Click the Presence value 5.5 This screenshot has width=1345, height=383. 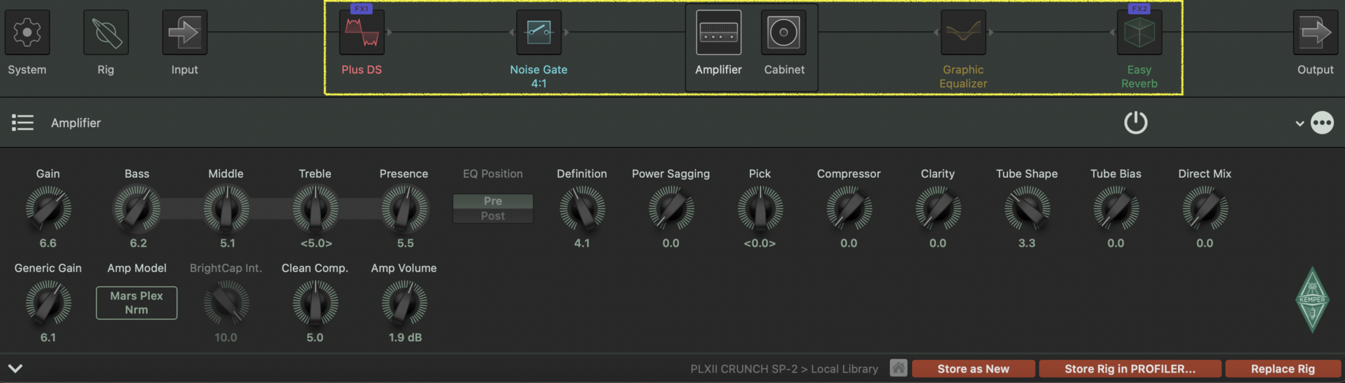(x=405, y=243)
